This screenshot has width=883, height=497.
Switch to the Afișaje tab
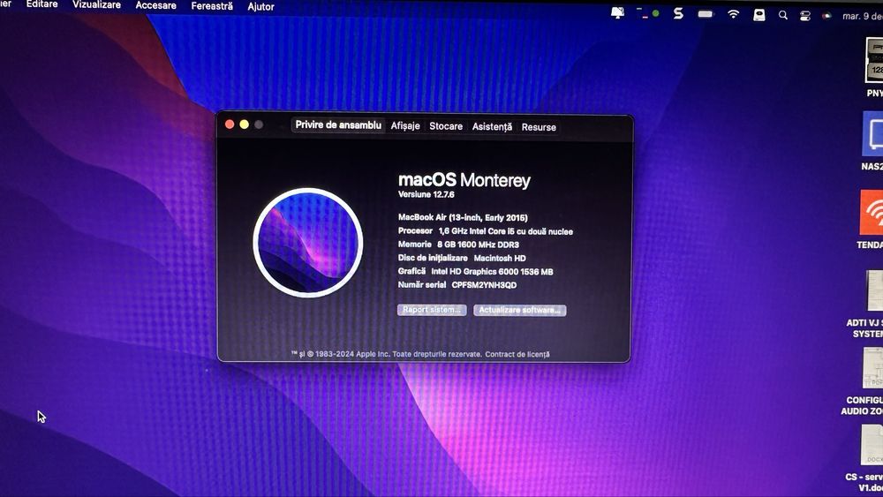(405, 125)
